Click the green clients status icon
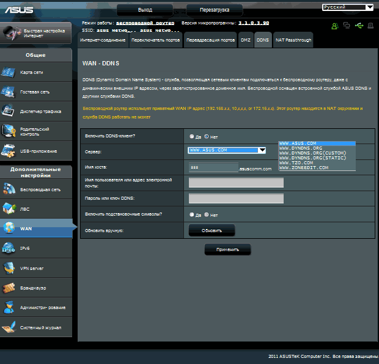This screenshot has height=364, width=379. coord(335,26)
